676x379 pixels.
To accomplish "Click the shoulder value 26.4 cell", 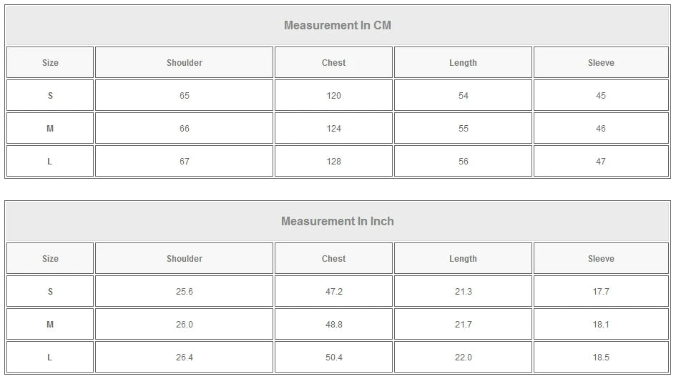I will (185, 358).
